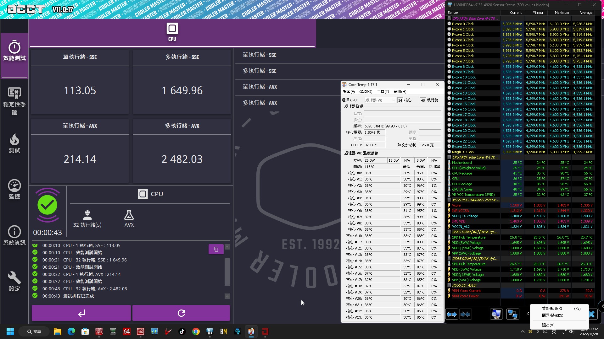Open 檔案(F) menu in Core Temp
604x339 pixels.
(349, 92)
